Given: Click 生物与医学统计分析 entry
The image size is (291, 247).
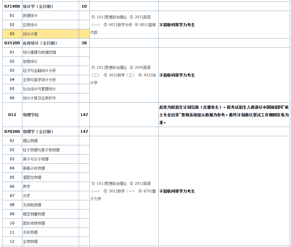Looking at the screenshot, I should pos(39,80).
